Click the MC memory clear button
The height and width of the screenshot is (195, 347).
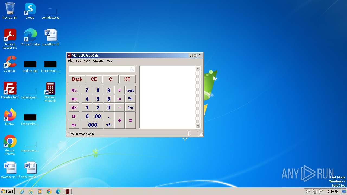pyautogui.click(x=74, y=90)
